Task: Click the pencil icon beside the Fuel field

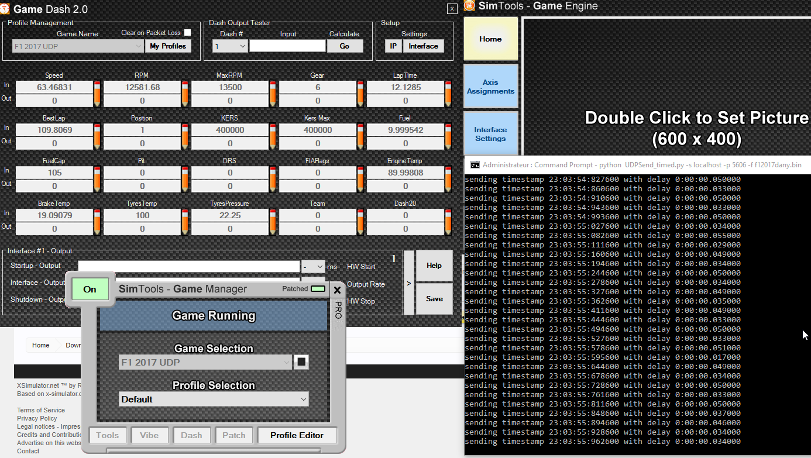Action: click(x=448, y=136)
